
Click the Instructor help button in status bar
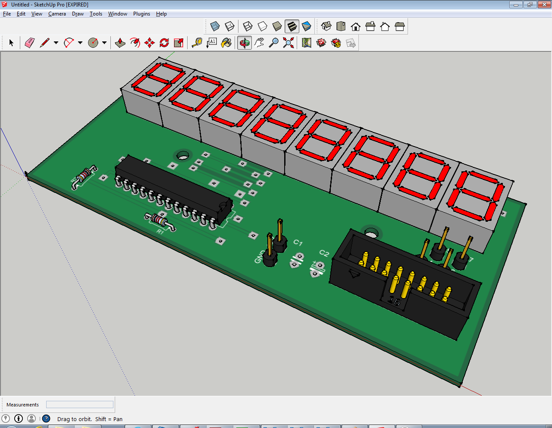point(46,419)
